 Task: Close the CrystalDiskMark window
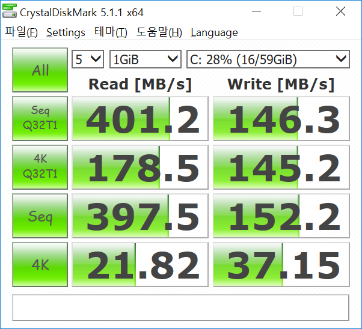pyautogui.click(x=340, y=11)
